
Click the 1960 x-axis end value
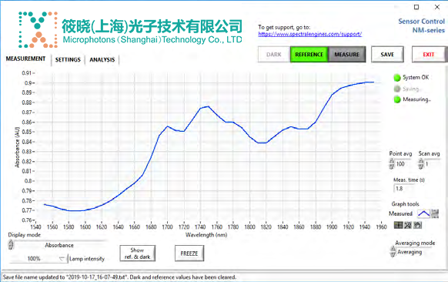pos(382,227)
